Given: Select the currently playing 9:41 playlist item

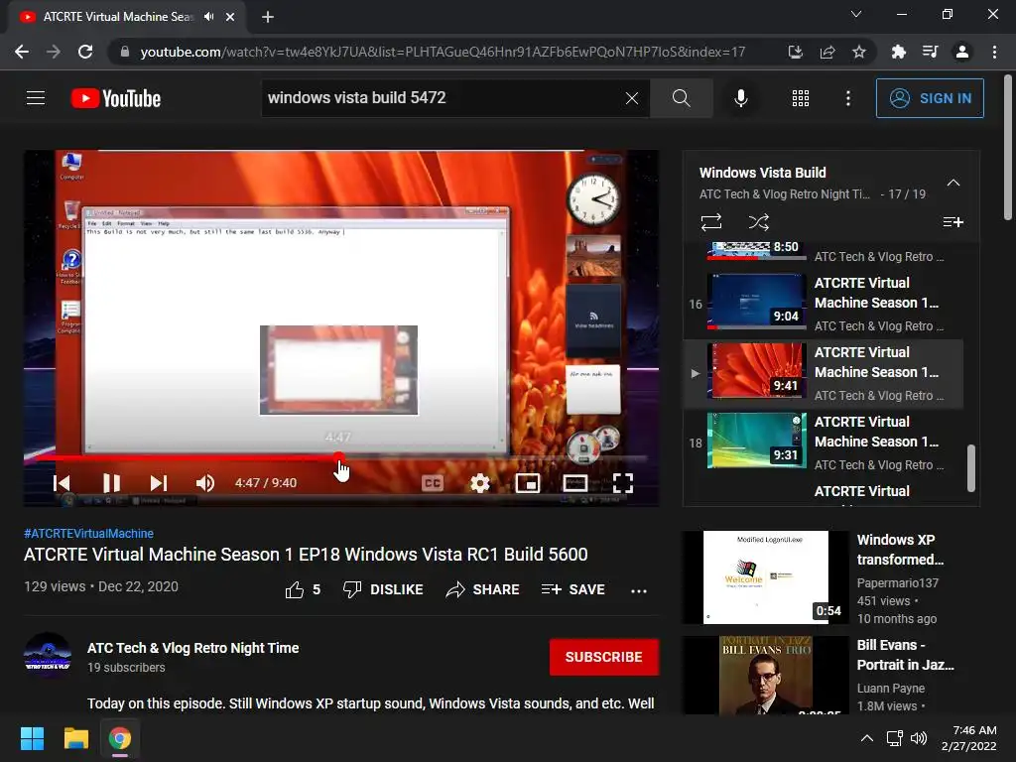Looking at the screenshot, I should point(823,373).
